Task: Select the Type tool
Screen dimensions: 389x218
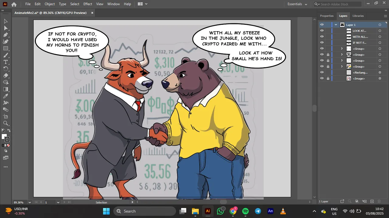Action: (5, 62)
